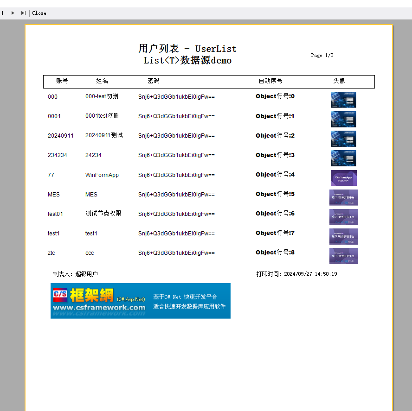This screenshot has width=412, height=411.
Task: Select password cell in row 000
Action: (176, 96)
